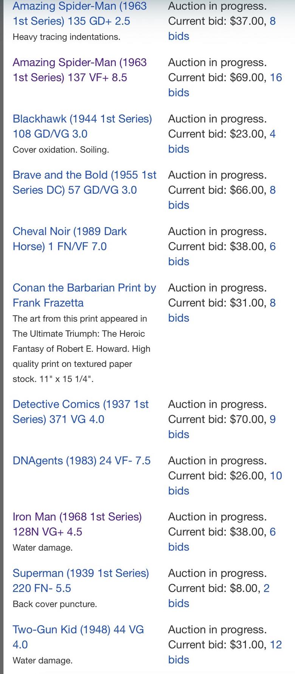The height and width of the screenshot is (674, 295).
Task: Open Detective Comics 371 VG 4.0 listing
Action: (81, 412)
